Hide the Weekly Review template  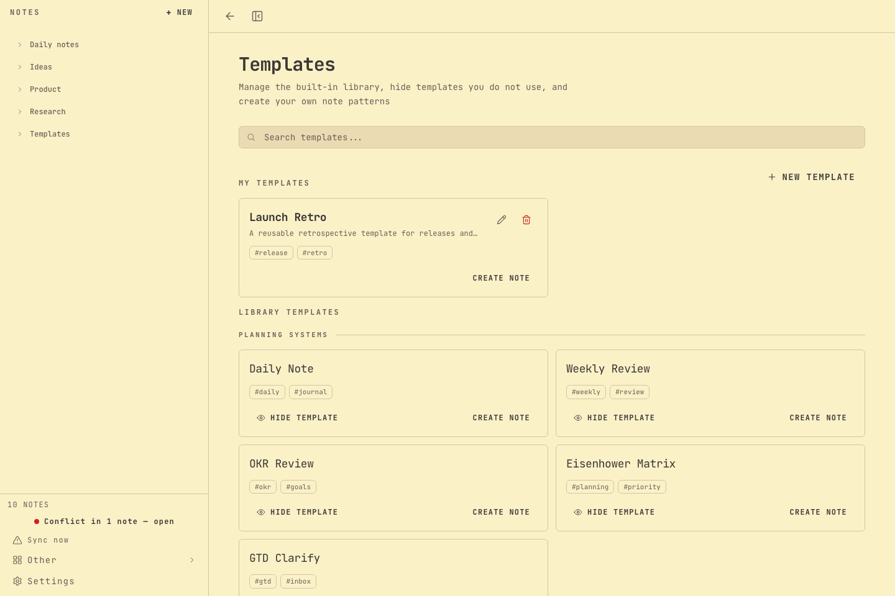click(x=614, y=418)
